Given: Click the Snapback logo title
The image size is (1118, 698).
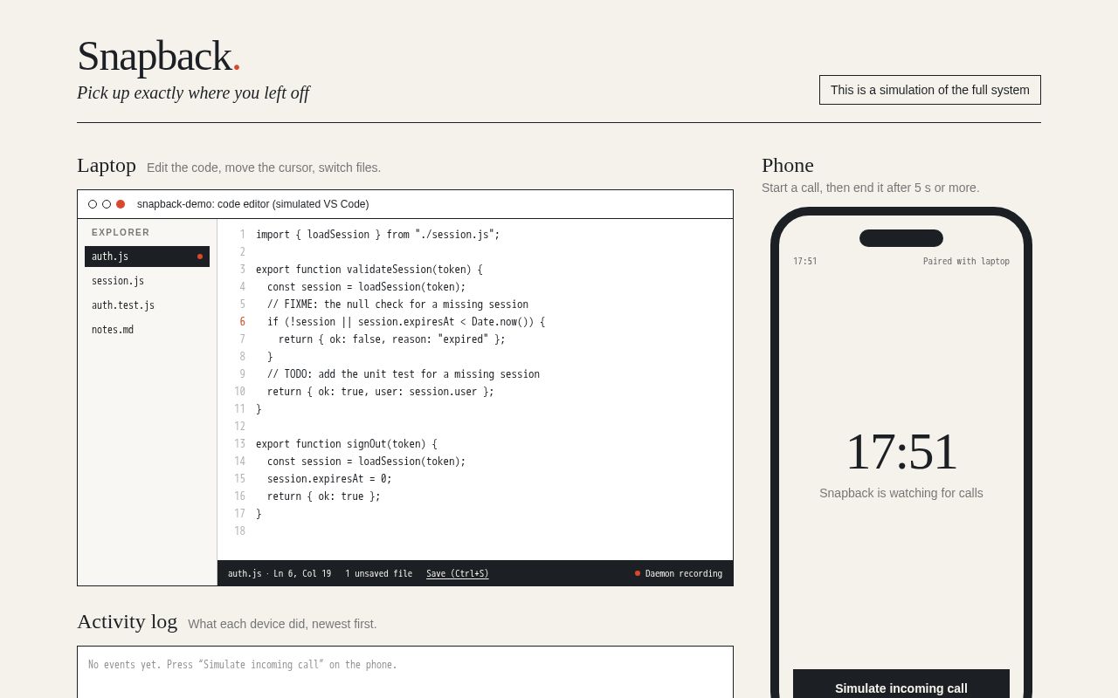Looking at the screenshot, I should [158, 56].
